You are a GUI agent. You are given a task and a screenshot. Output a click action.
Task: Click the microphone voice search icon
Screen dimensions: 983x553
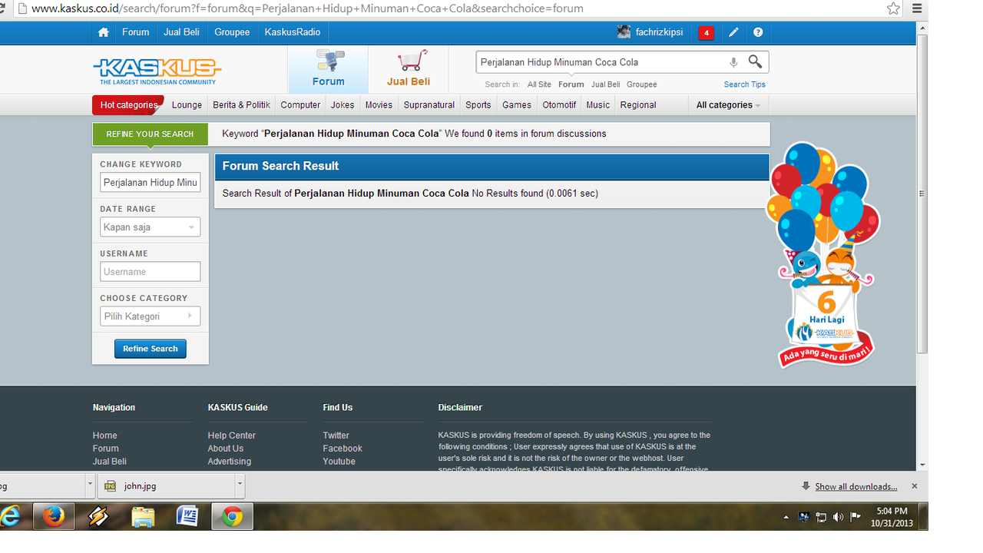(733, 62)
